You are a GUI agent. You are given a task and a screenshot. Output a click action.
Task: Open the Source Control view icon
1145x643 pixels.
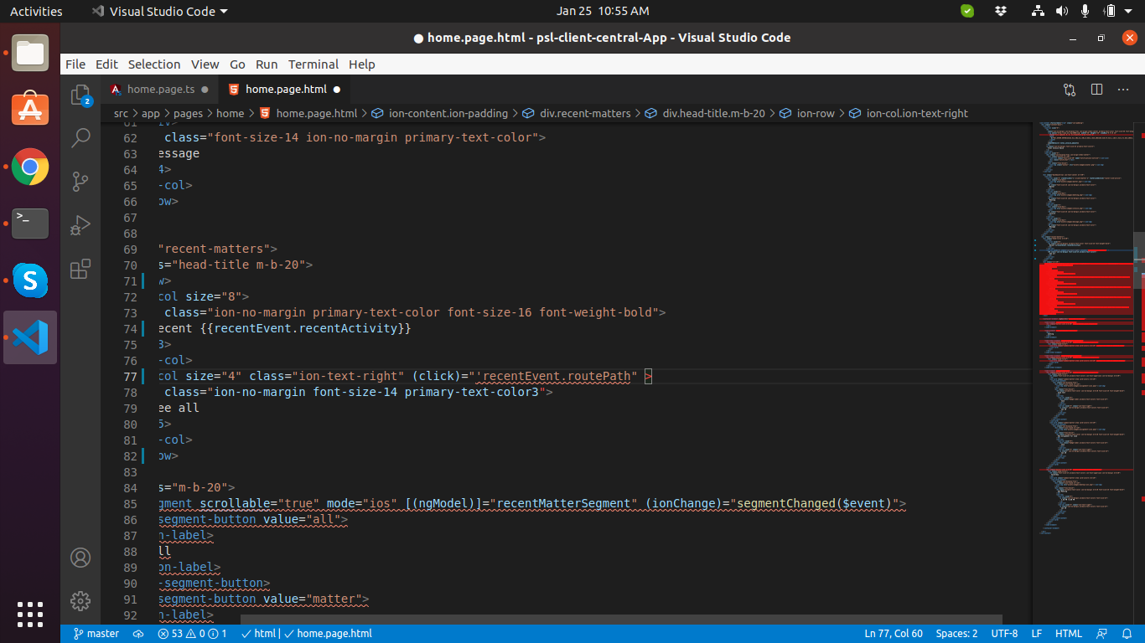coord(80,182)
